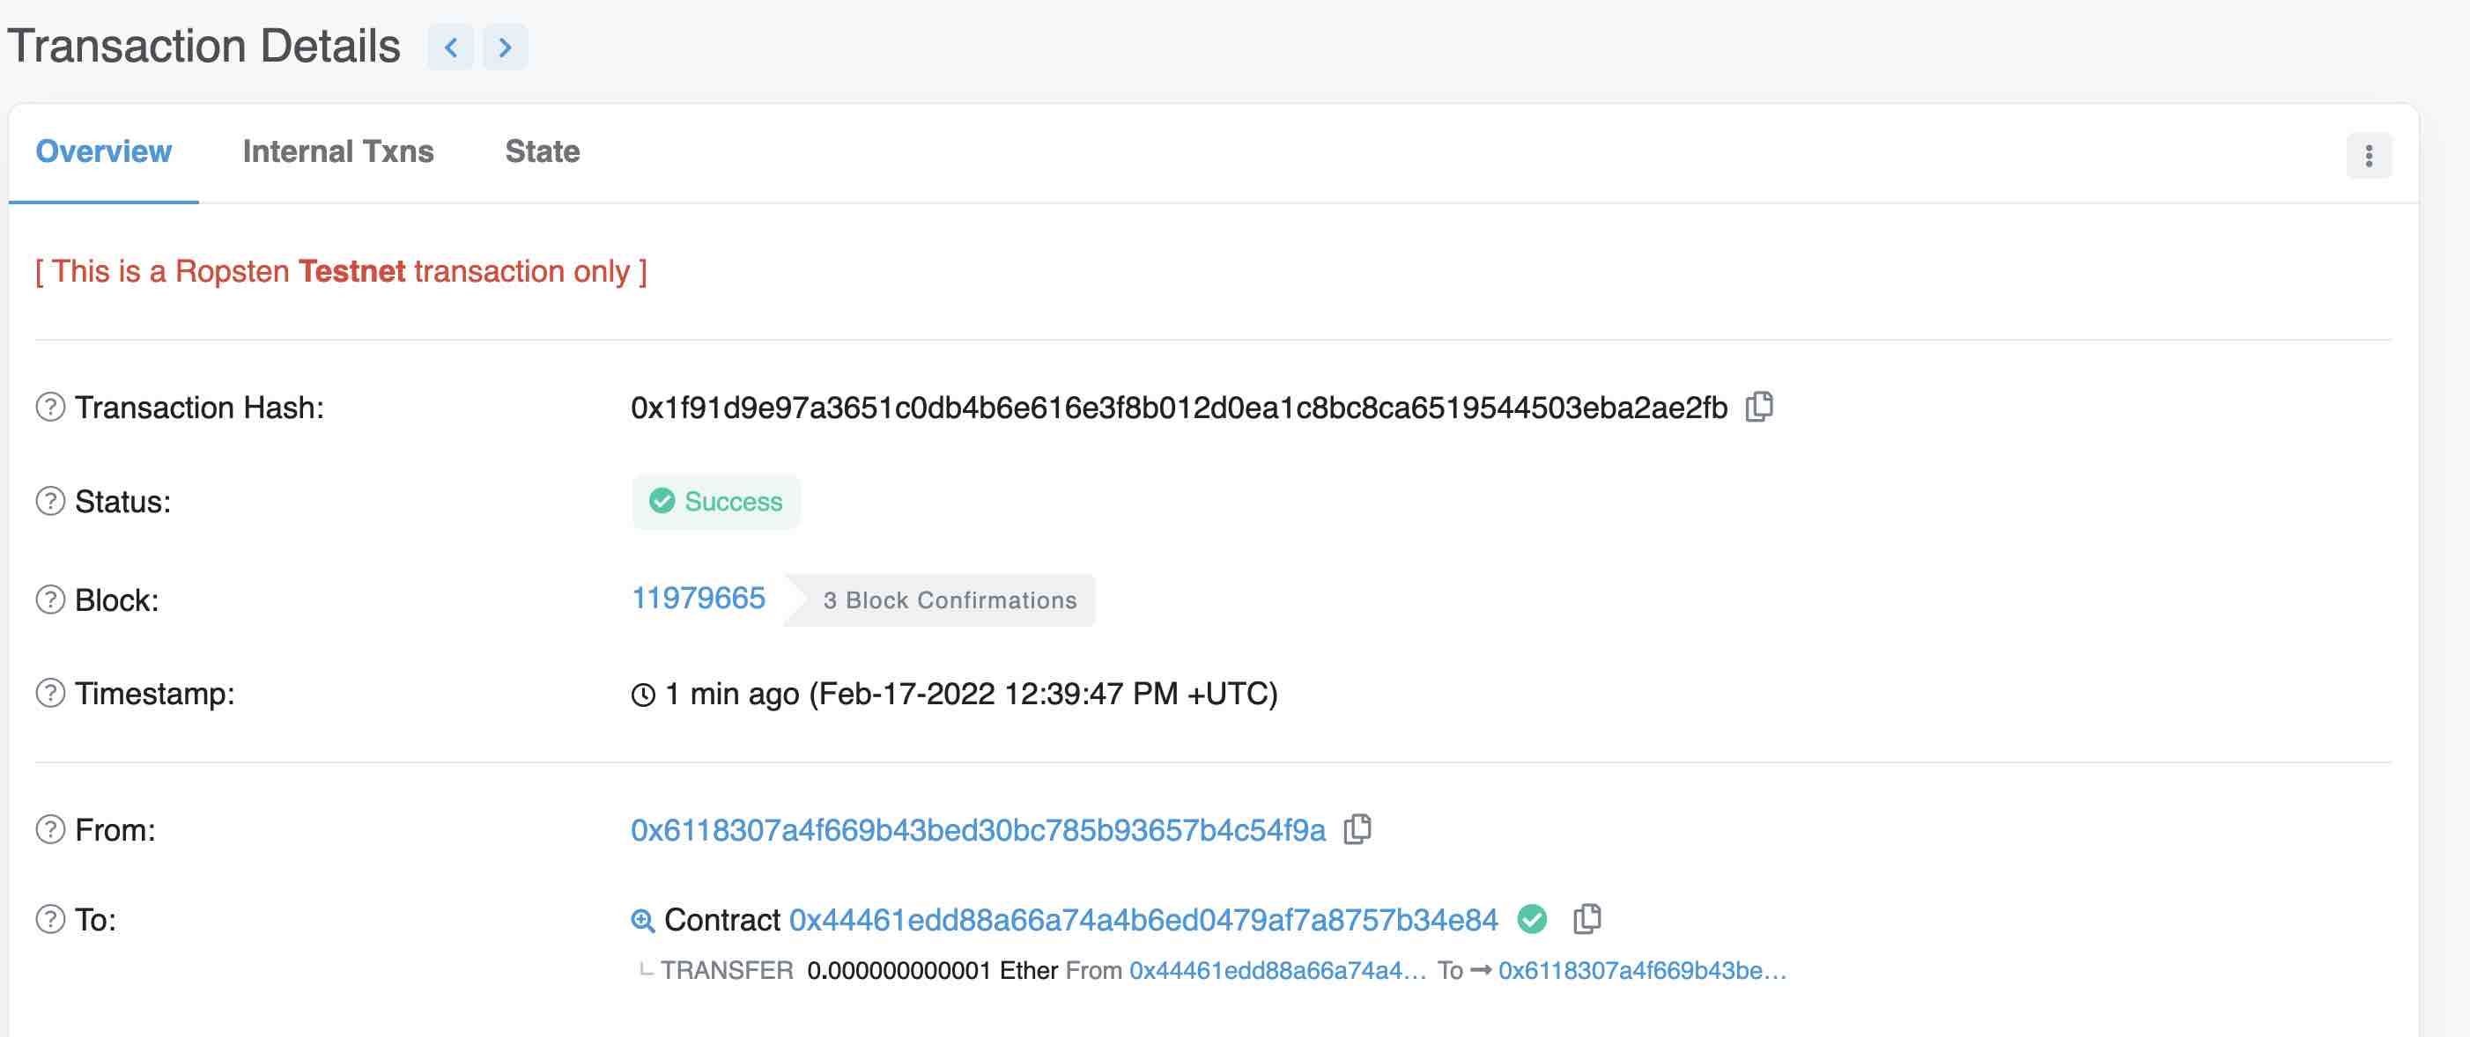Viewport: 2470px width, 1037px height.
Task: Select the Overview tab
Action: tap(104, 151)
